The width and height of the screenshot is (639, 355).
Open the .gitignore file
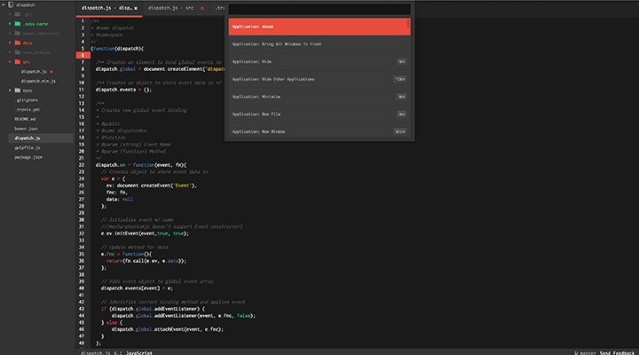(26, 100)
